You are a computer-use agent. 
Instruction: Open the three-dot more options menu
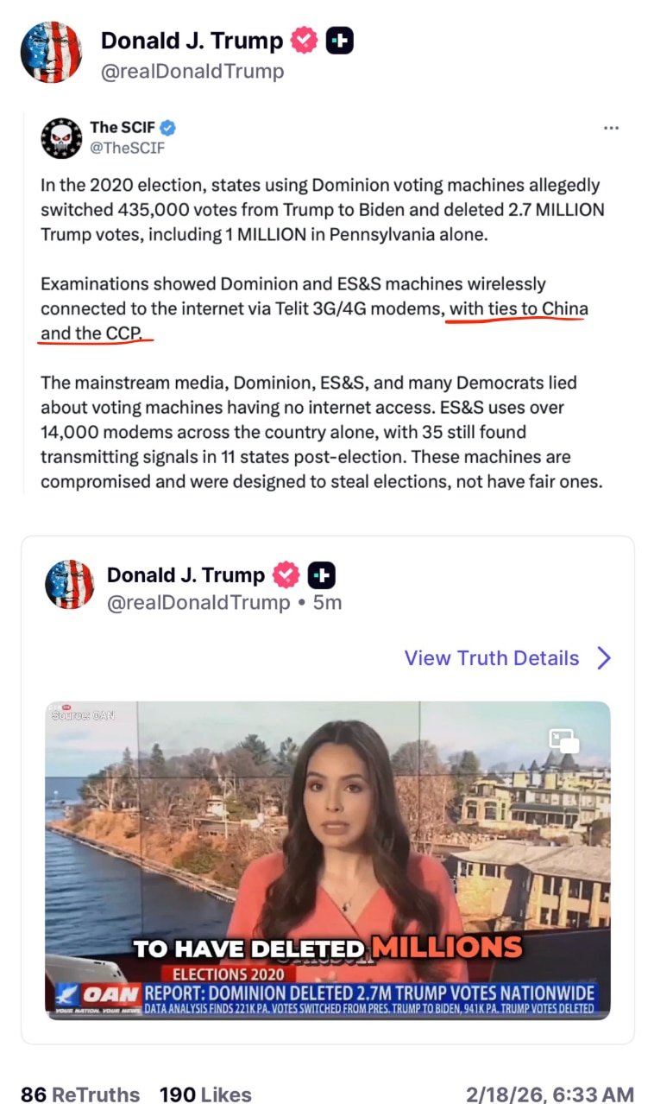tap(611, 128)
